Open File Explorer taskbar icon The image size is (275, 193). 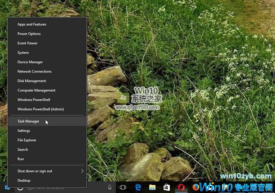pyautogui.click(x=152, y=187)
